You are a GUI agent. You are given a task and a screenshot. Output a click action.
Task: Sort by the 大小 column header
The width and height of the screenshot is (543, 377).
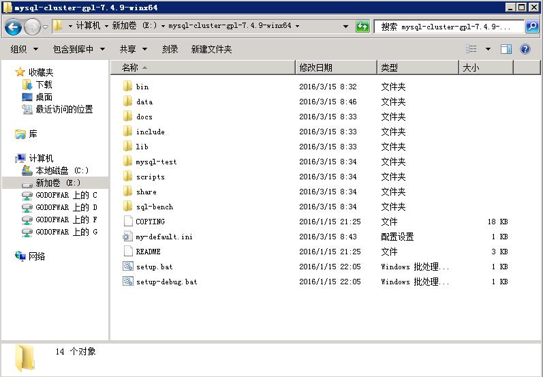coord(486,67)
